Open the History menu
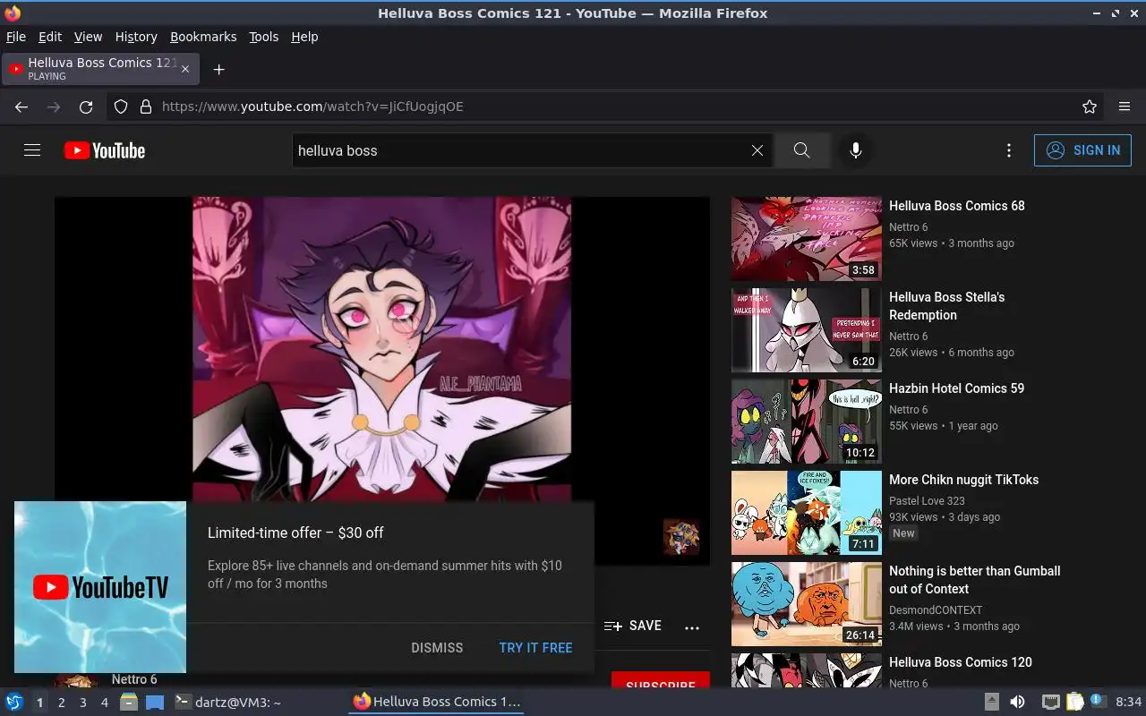 [x=136, y=37]
